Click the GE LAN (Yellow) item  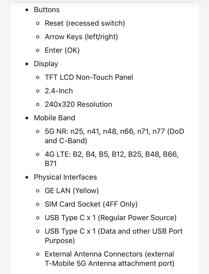click(x=72, y=191)
